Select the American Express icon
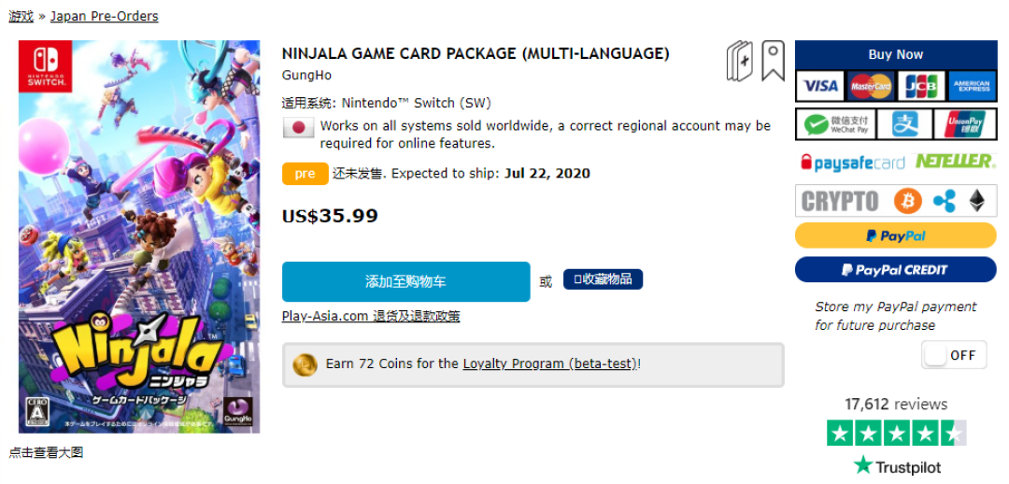The height and width of the screenshot is (484, 1009). tap(972, 86)
